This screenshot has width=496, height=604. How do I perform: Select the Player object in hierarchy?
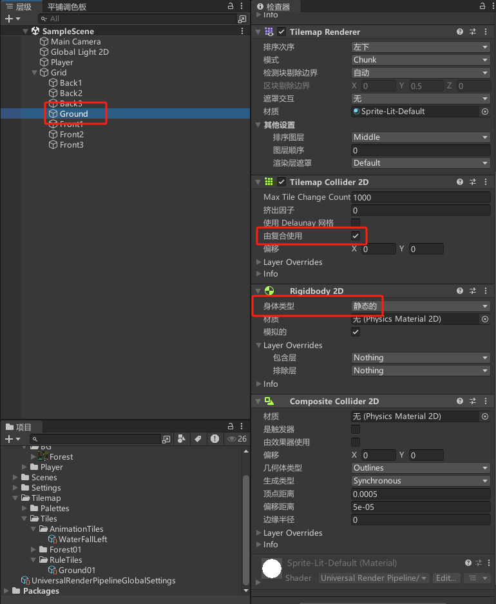pos(62,62)
